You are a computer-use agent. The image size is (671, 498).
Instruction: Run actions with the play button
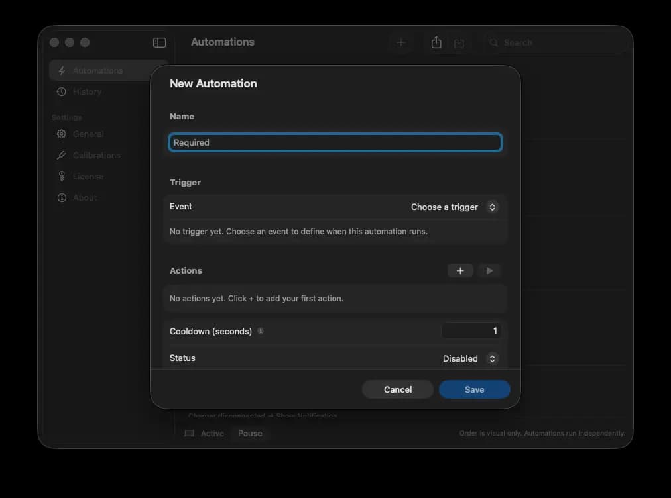[x=489, y=271]
